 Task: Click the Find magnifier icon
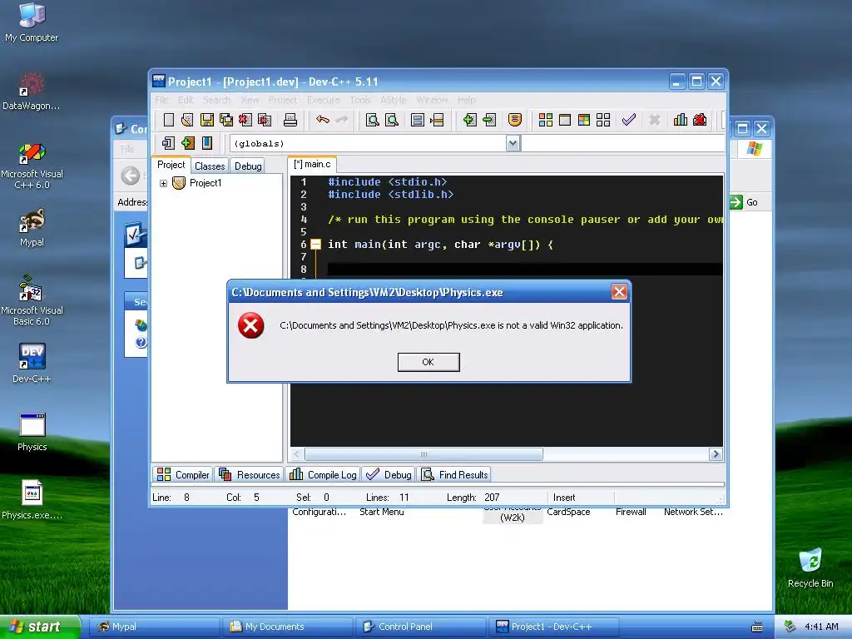(x=372, y=120)
